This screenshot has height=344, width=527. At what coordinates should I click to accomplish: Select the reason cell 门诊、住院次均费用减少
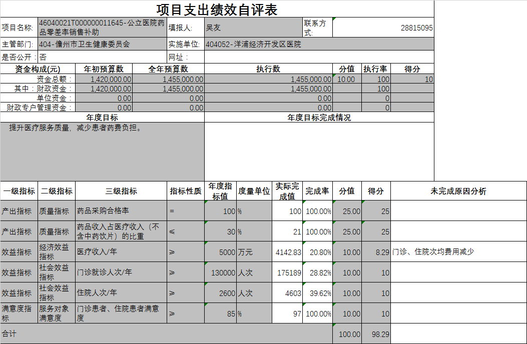[458, 251]
